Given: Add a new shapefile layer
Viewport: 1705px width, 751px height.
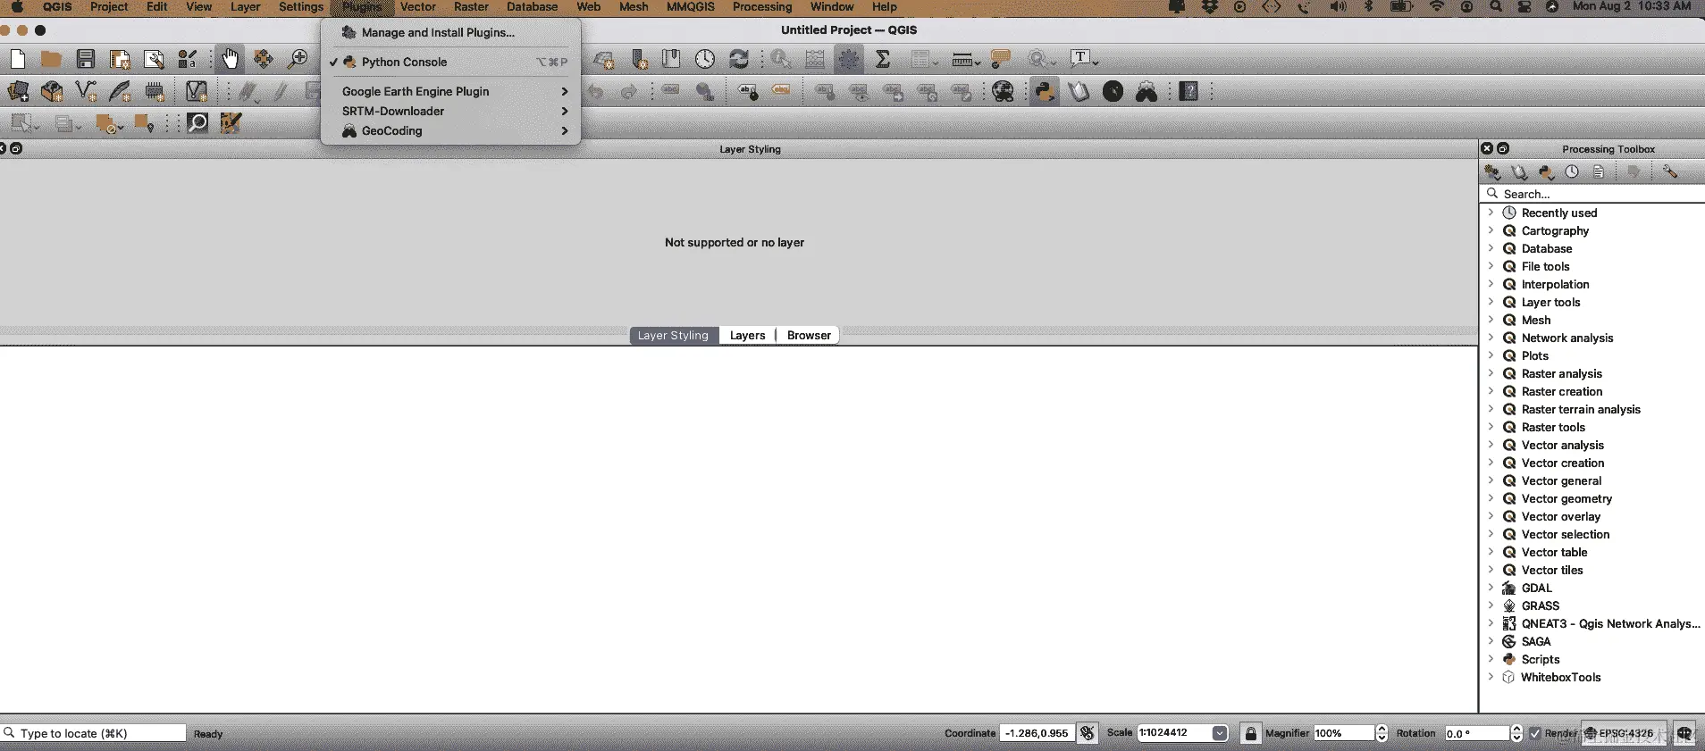Looking at the screenshot, I should (86, 91).
